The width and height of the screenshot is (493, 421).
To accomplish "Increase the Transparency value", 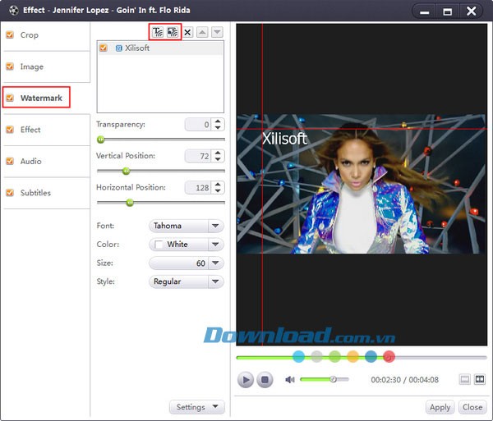I will 218,121.
